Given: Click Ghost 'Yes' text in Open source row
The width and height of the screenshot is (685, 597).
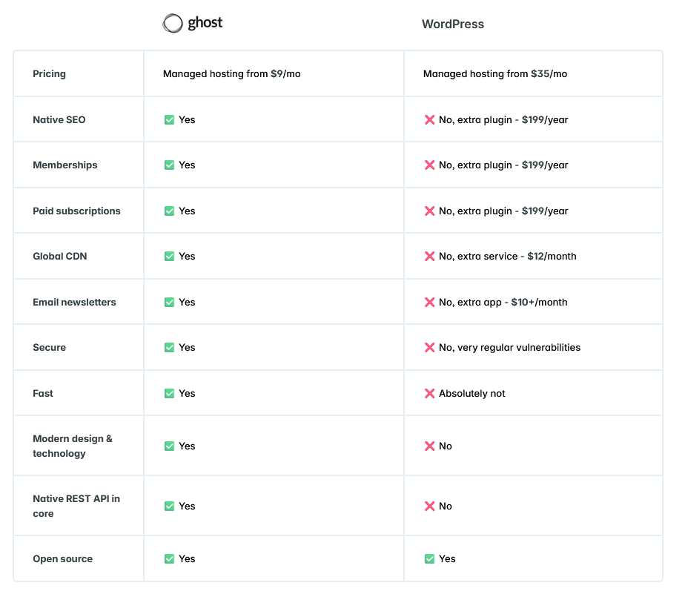Looking at the screenshot, I should click(187, 559).
